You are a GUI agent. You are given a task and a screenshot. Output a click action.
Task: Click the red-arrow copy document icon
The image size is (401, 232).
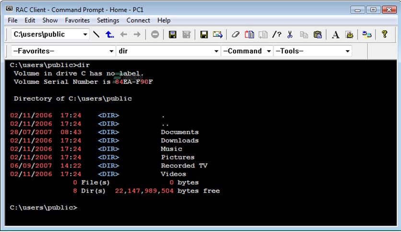pos(249,34)
